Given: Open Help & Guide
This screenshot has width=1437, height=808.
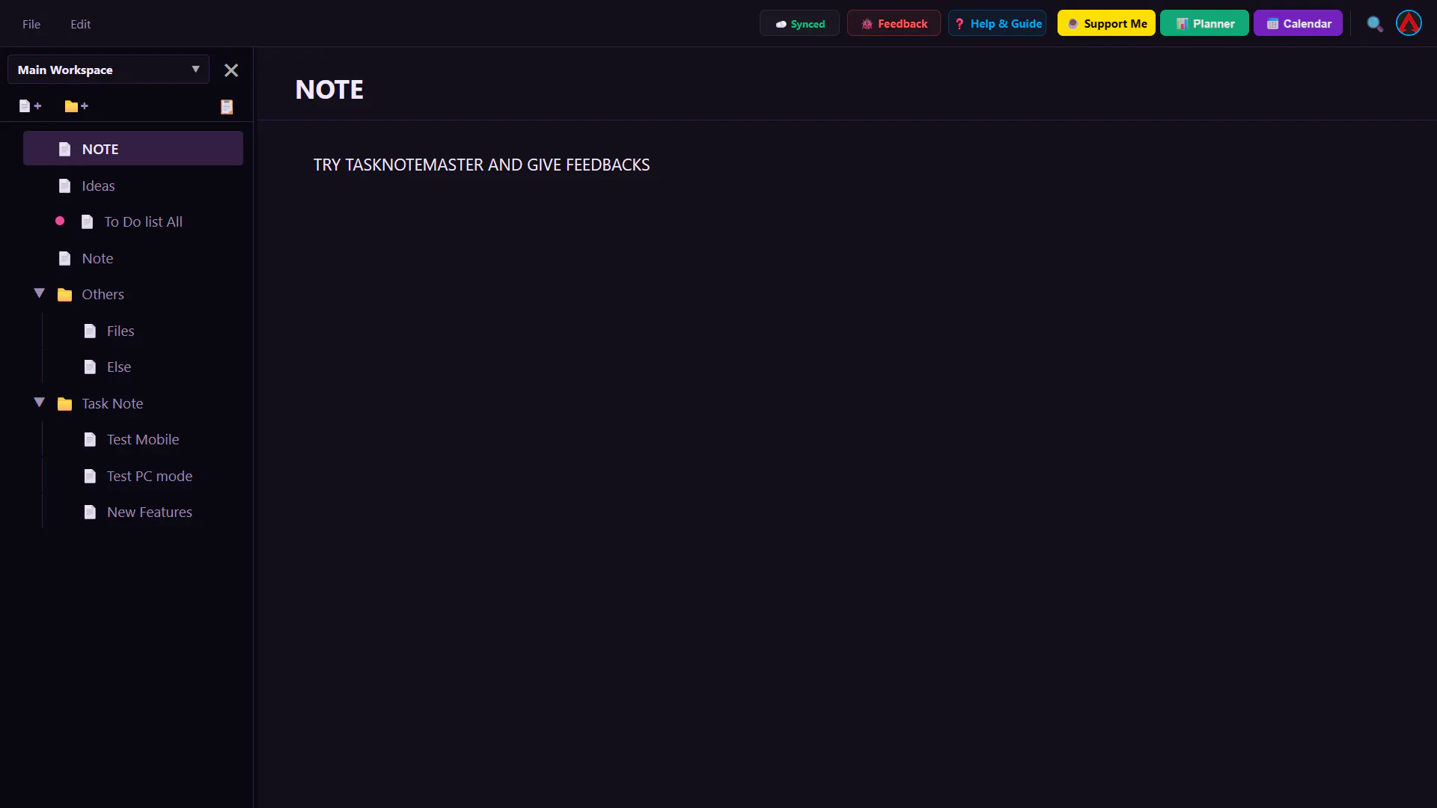Looking at the screenshot, I should click(997, 23).
